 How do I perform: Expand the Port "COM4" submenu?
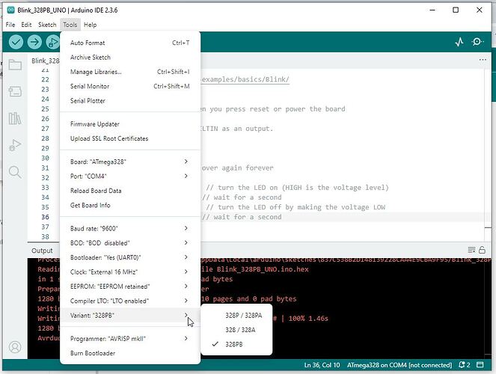tap(130, 176)
